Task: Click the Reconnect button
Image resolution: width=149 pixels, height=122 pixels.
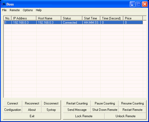Action: point(32,103)
